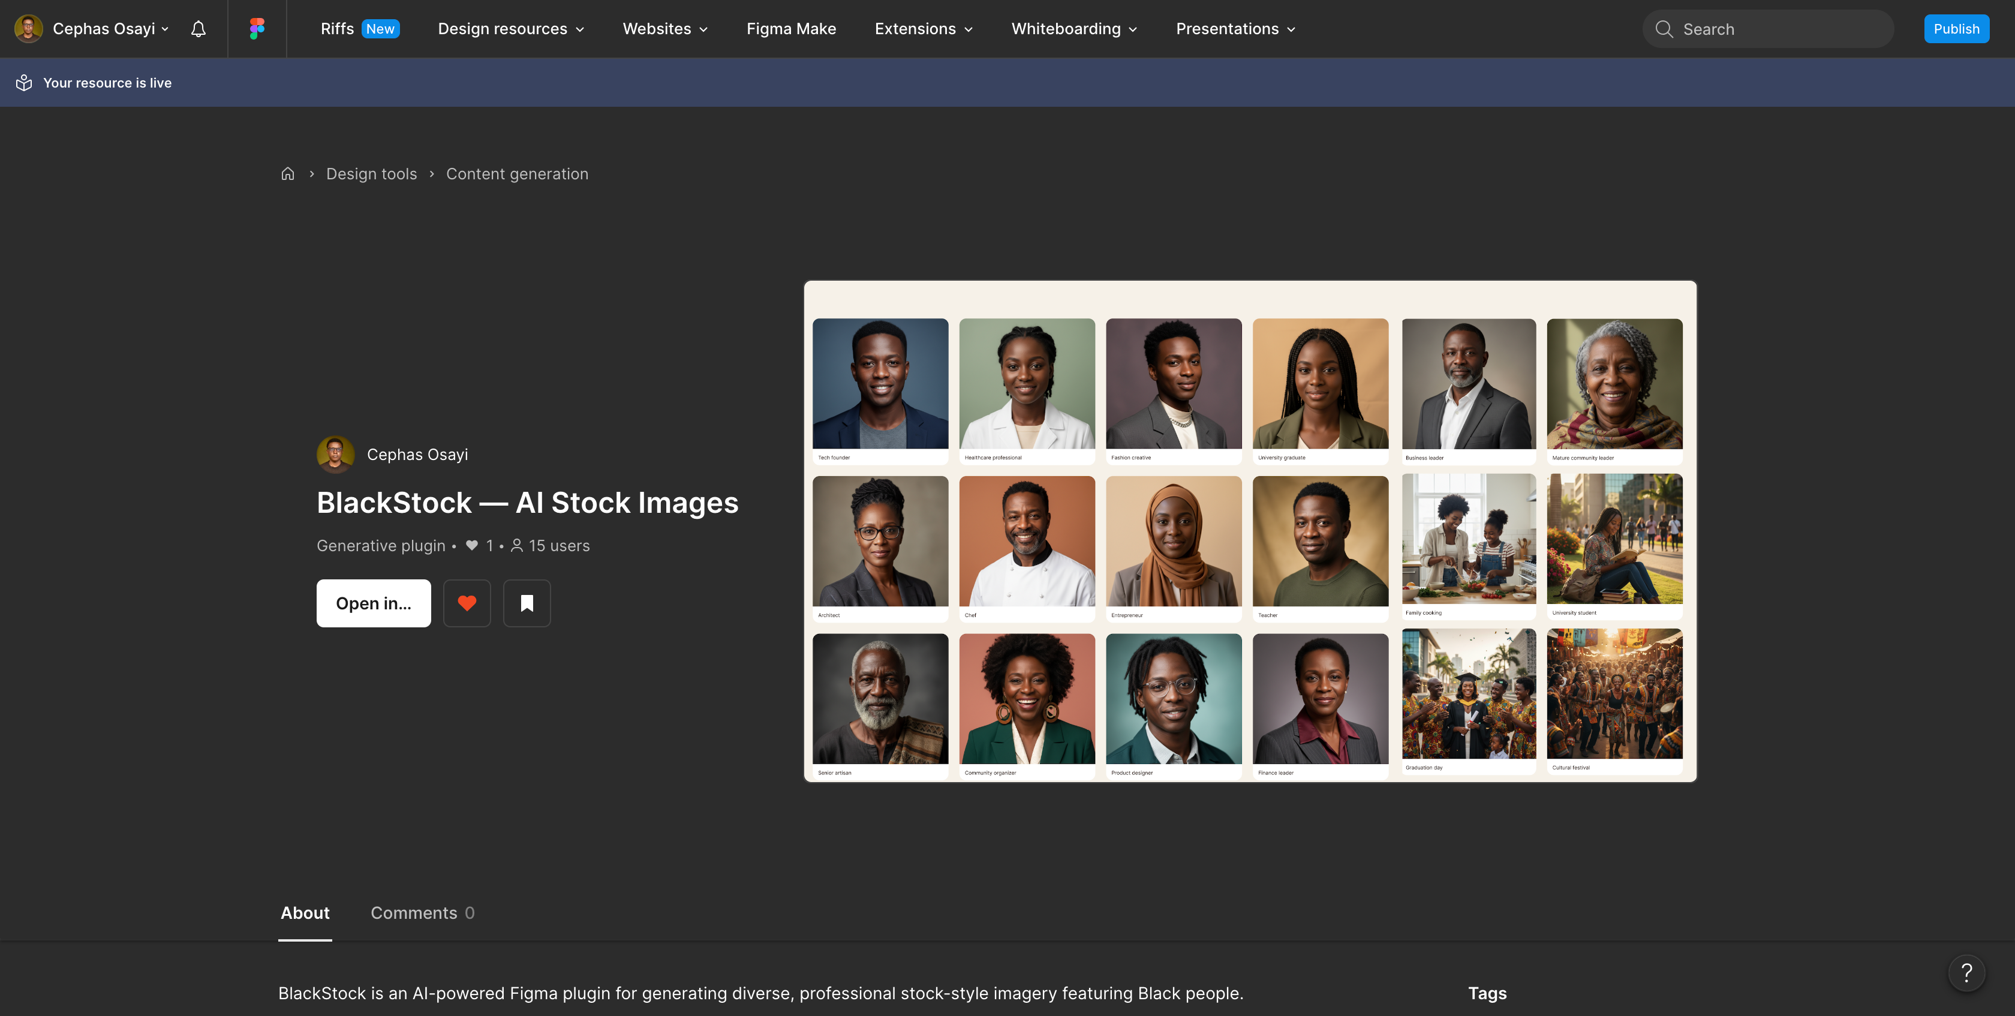Open the notifications bell
Viewport: 2015px width, 1016px height.
point(199,29)
